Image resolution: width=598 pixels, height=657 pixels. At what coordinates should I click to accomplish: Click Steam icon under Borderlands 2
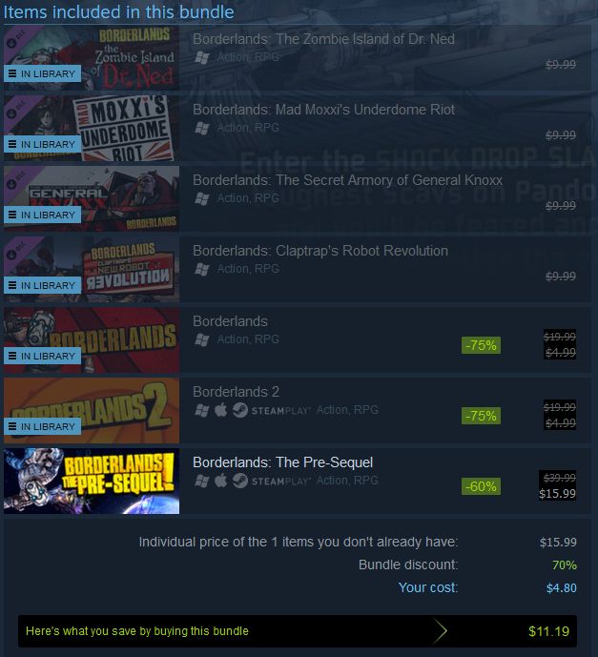click(x=240, y=410)
